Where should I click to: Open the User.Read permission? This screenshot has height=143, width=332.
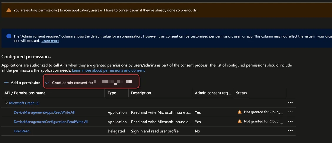(x=21, y=131)
